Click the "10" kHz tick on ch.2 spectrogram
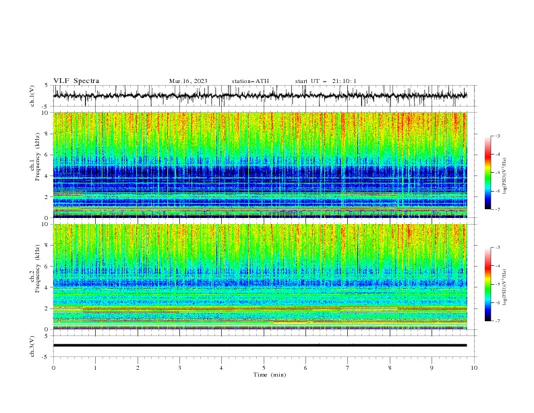Image resolution: width=534 pixels, height=413 pixels. coord(45,224)
